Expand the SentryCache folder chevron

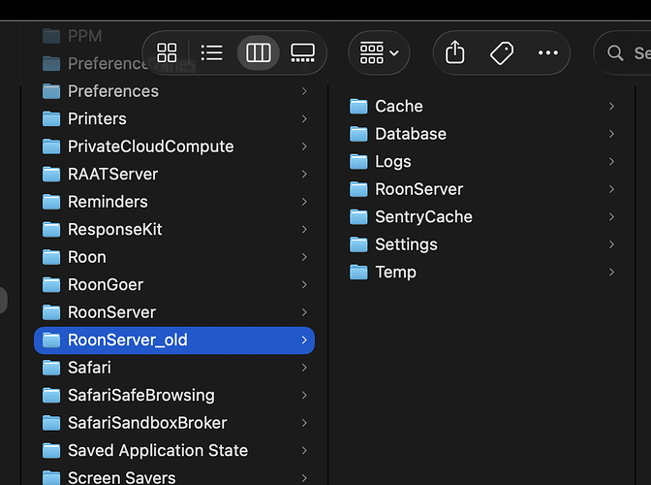(611, 217)
